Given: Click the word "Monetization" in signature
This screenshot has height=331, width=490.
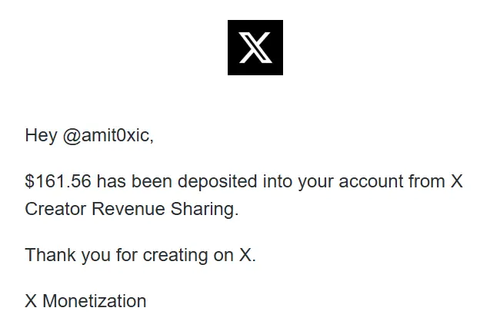Looking at the screenshot, I should coord(94,301).
